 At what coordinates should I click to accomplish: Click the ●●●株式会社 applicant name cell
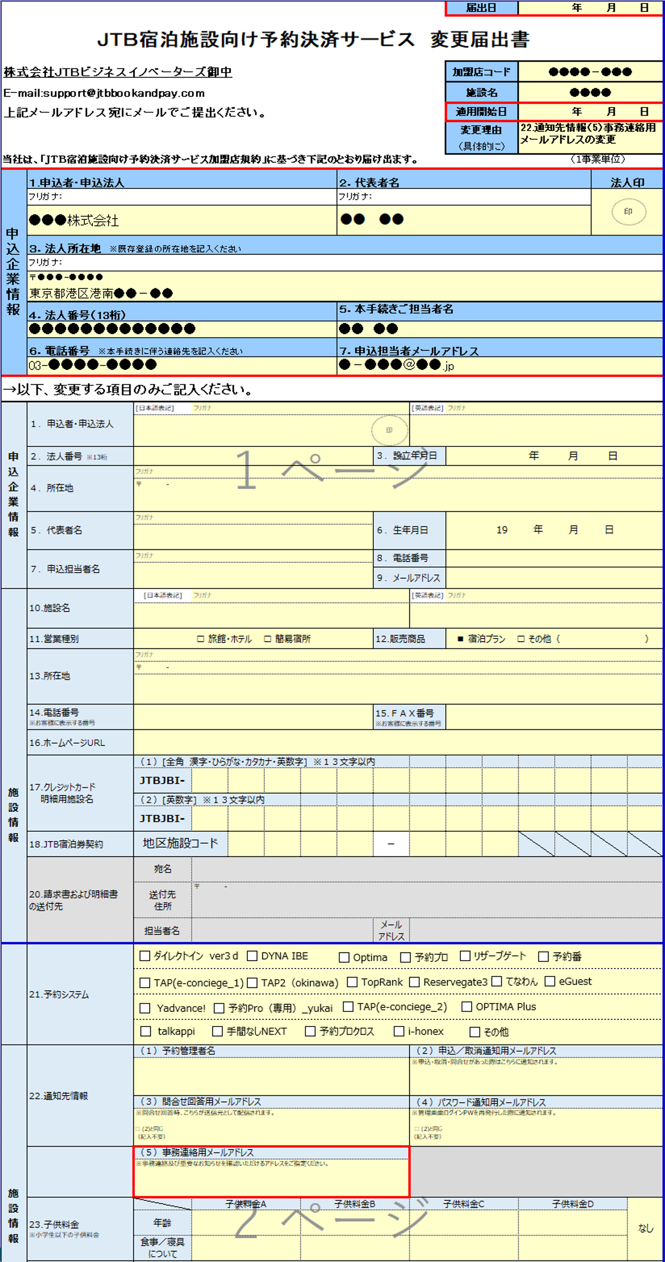(x=182, y=220)
